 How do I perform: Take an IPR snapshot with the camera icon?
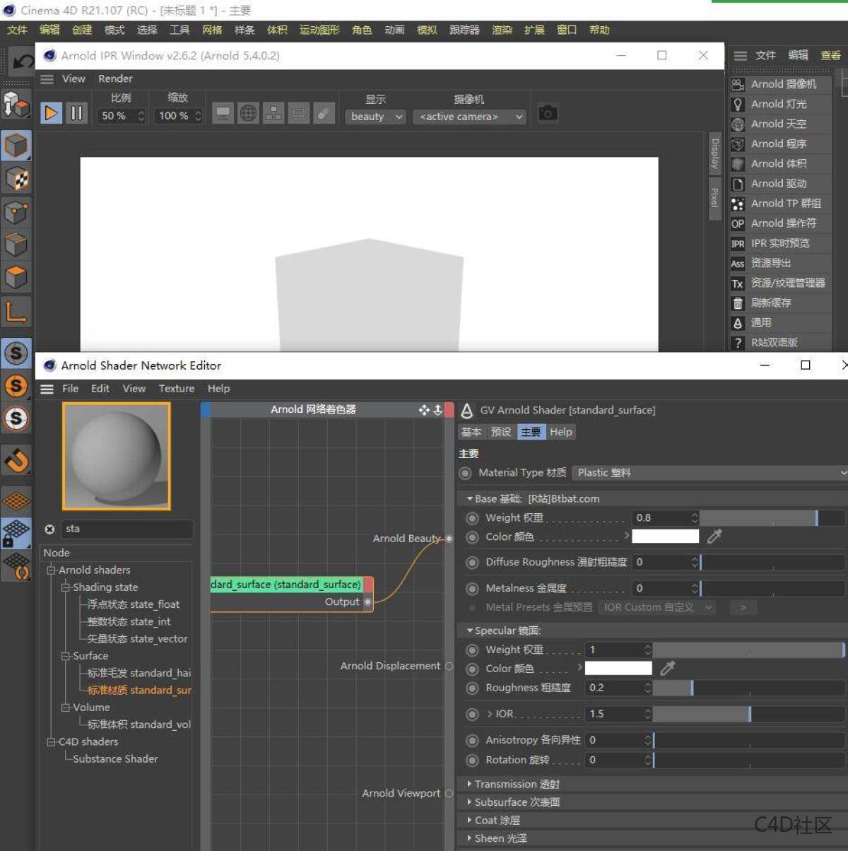[548, 113]
